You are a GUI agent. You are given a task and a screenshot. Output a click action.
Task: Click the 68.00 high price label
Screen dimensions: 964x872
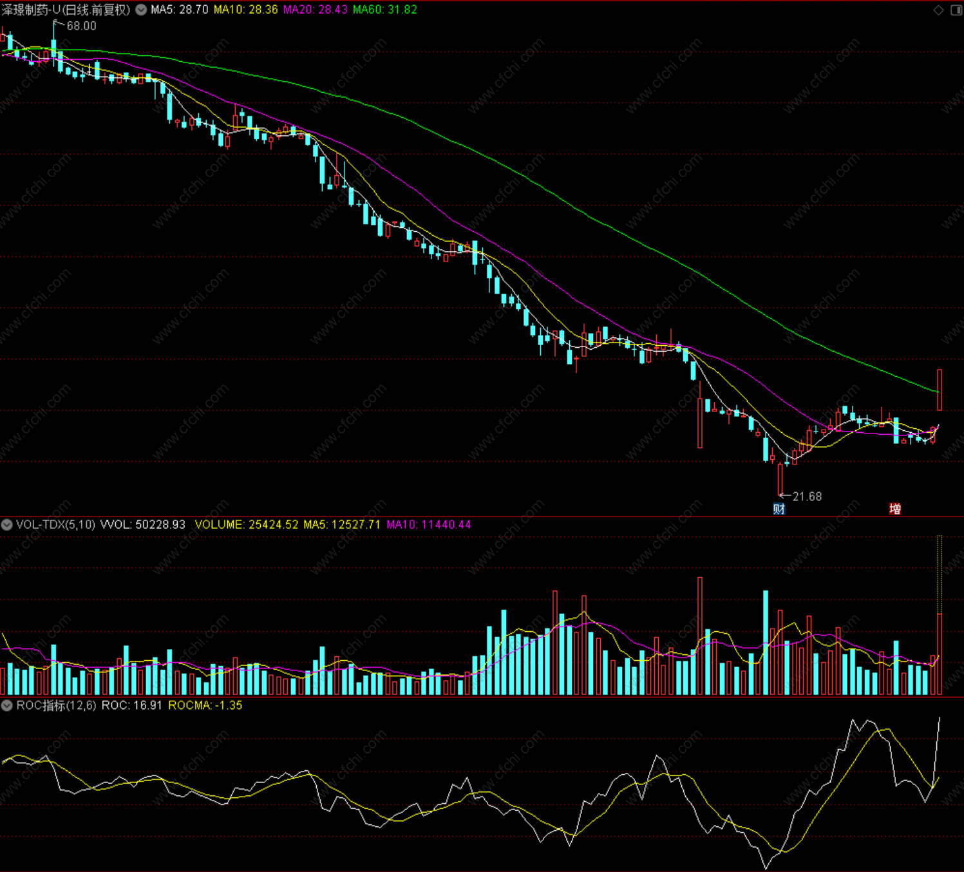click(x=81, y=26)
